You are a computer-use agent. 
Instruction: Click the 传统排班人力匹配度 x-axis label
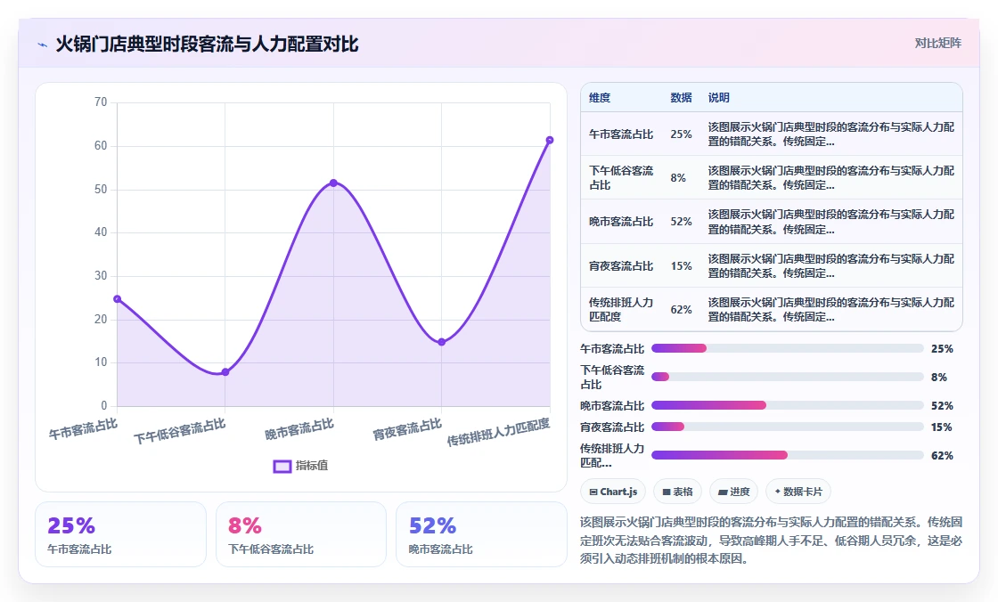498,433
